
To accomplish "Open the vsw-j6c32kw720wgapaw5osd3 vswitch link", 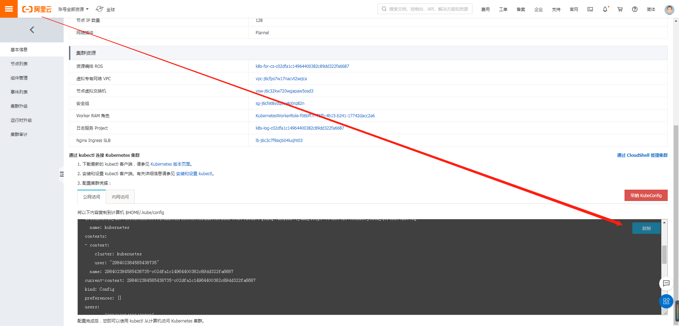I will [284, 91].
